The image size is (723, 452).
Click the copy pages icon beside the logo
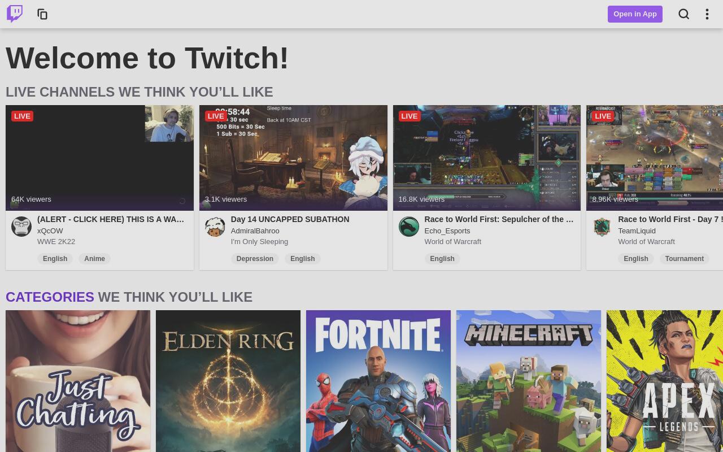point(42,14)
